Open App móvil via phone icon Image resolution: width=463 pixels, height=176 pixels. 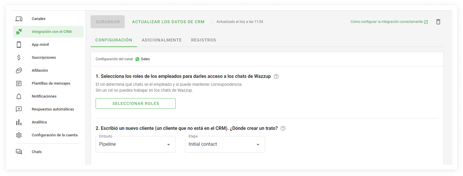pyautogui.click(x=19, y=45)
